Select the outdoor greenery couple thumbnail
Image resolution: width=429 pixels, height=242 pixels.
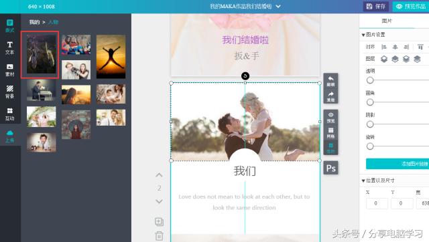point(42,117)
